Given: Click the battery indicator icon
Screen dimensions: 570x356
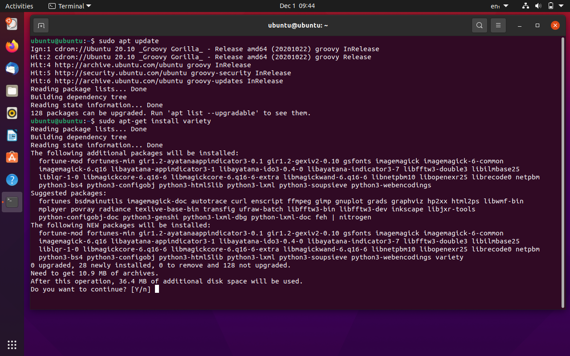Looking at the screenshot, I should (551, 6).
